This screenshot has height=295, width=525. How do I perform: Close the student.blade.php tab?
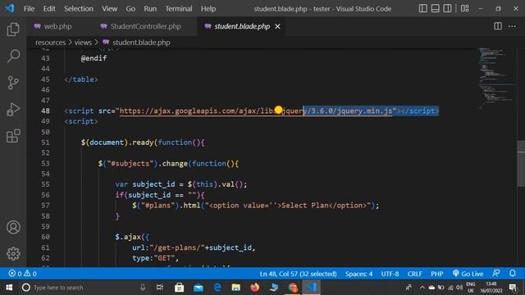[x=277, y=26]
